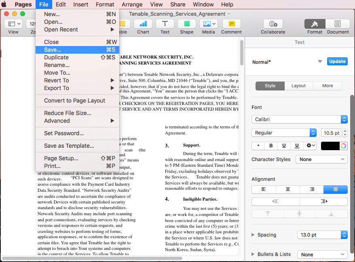Viewport: 355px width, 262px height.
Task: Open the Advanced submenu
Action: coord(78,121)
